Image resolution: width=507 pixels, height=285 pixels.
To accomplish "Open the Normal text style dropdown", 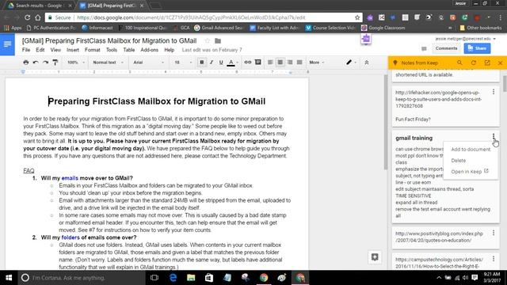I will click(x=108, y=63).
